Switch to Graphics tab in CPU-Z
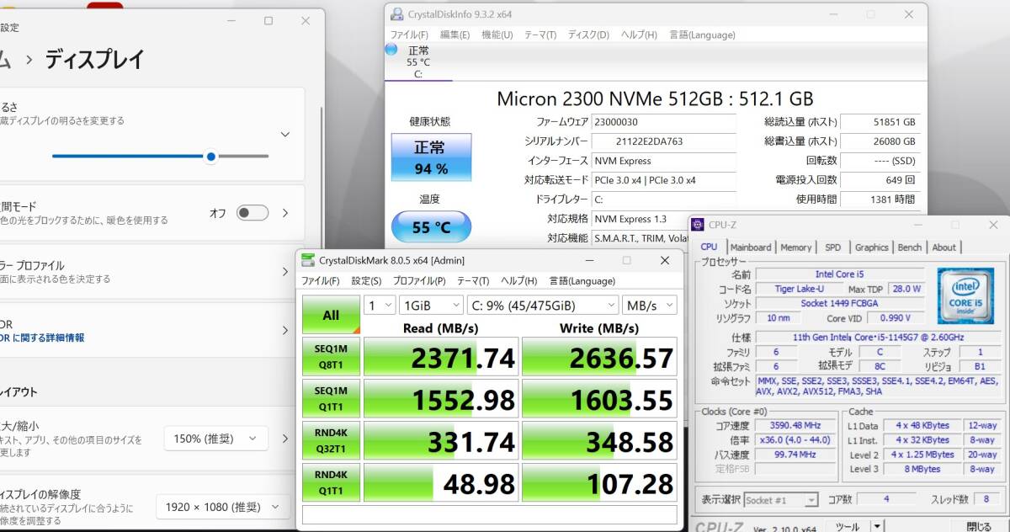The width and height of the screenshot is (1010, 532). pyautogui.click(x=871, y=247)
